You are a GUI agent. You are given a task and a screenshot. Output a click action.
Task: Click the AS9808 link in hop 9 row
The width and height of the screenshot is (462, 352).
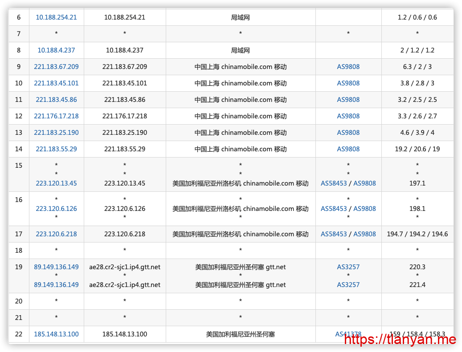point(348,67)
